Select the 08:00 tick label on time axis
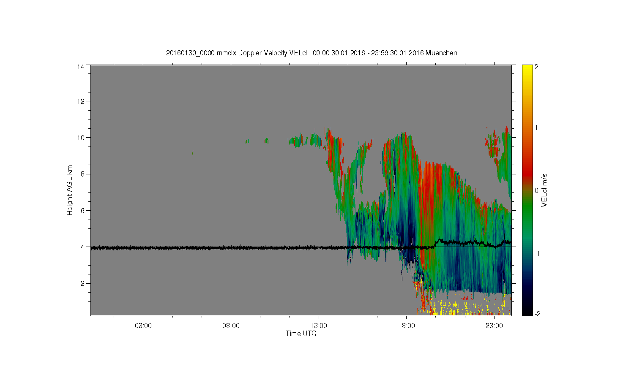The image size is (634, 380). [231, 326]
